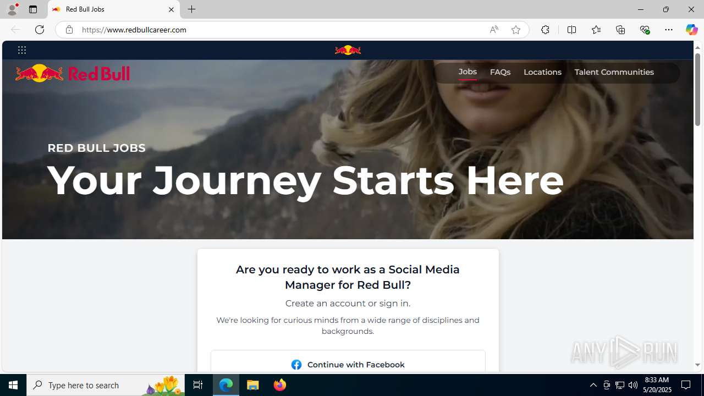Open Browser essentials icon
Viewport: 704px width, 396px height.
click(x=645, y=30)
